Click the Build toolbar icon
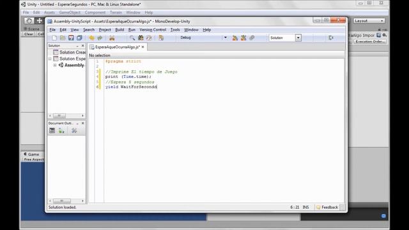Screen dimensions: 409x230 pos(235,38)
